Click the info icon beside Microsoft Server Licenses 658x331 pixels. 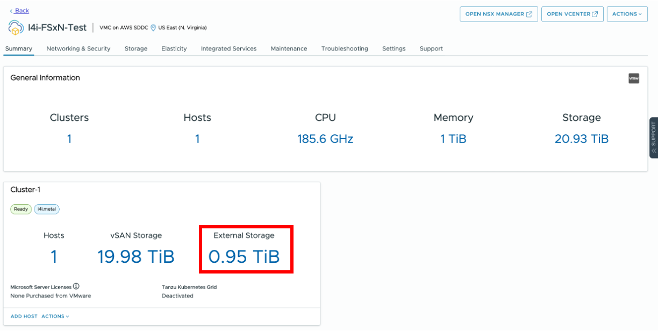tap(76, 287)
